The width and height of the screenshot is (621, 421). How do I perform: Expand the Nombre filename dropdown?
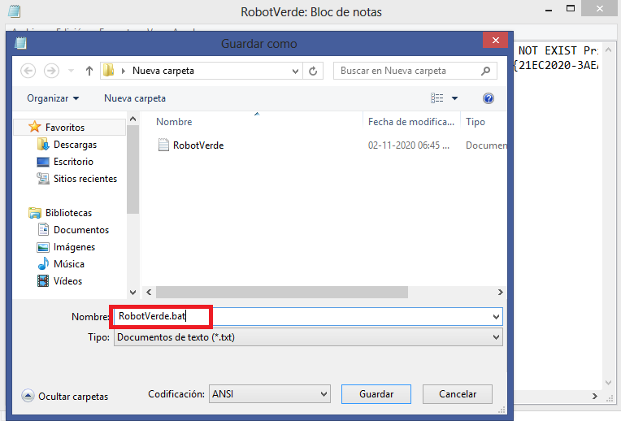tap(496, 317)
